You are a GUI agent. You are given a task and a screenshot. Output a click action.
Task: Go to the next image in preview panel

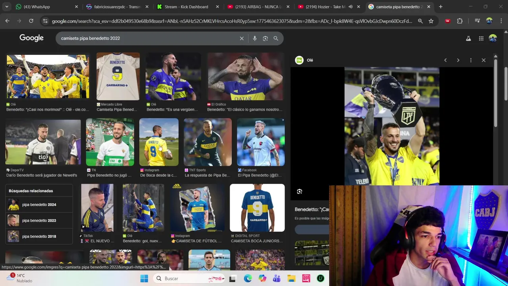tap(458, 60)
